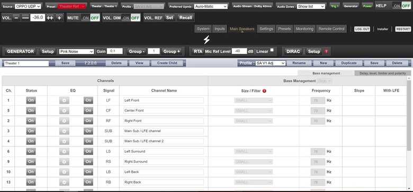
Task: Click the LOG. OUT button
Action: pyautogui.click(x=362, y=29)
